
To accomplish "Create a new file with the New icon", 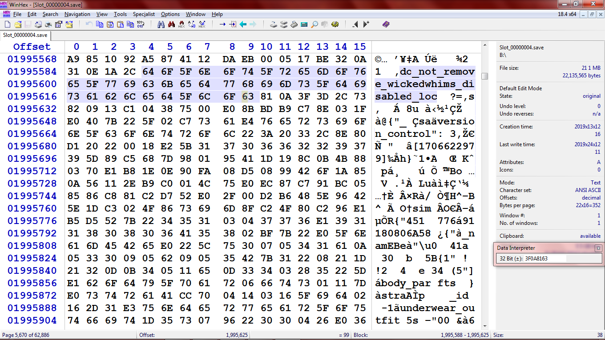I will pyautogui.click(x=7, y=24).
